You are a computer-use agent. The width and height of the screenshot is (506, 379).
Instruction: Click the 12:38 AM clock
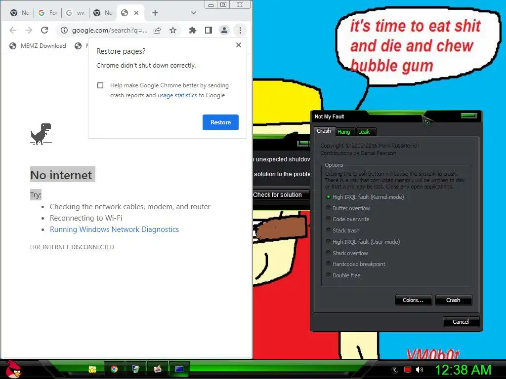pos(463,370)
